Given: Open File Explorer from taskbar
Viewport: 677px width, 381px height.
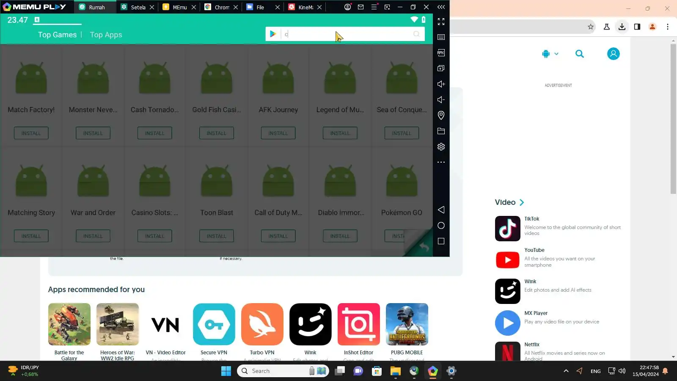Looking at the screenshot, I should click(x=395, y=371).
